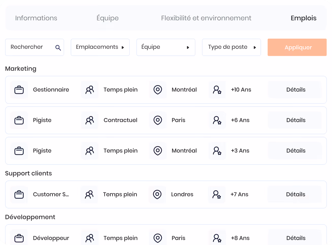
Task: Click the Customer S... job title
Action: click(51, 194)
